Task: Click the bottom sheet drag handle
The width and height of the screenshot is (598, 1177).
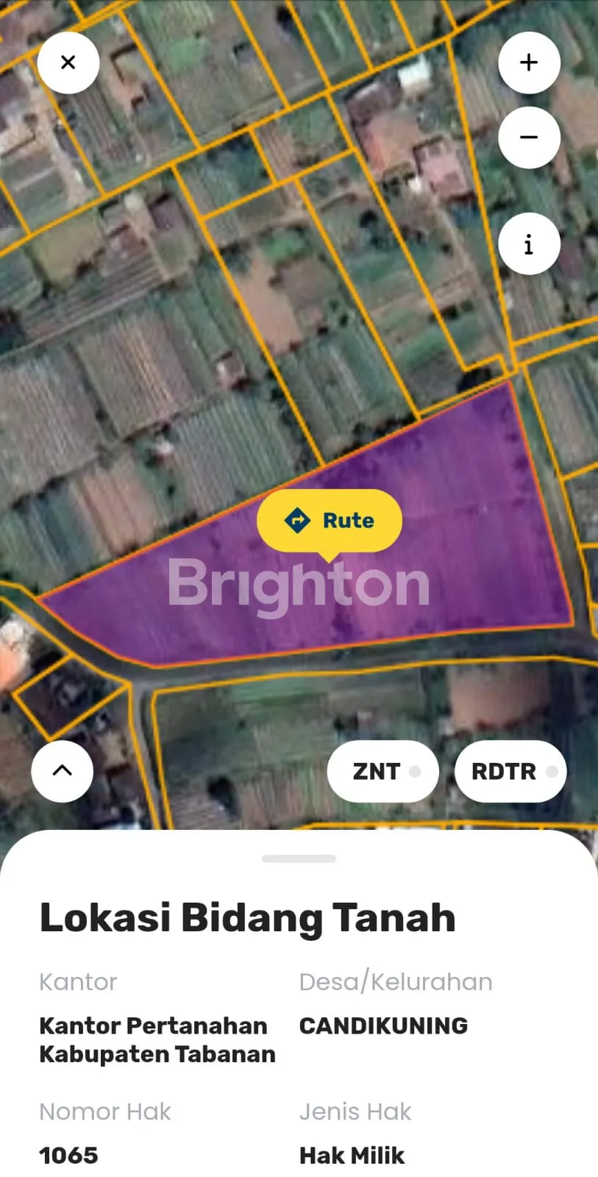Action: (x=299, y=858)
